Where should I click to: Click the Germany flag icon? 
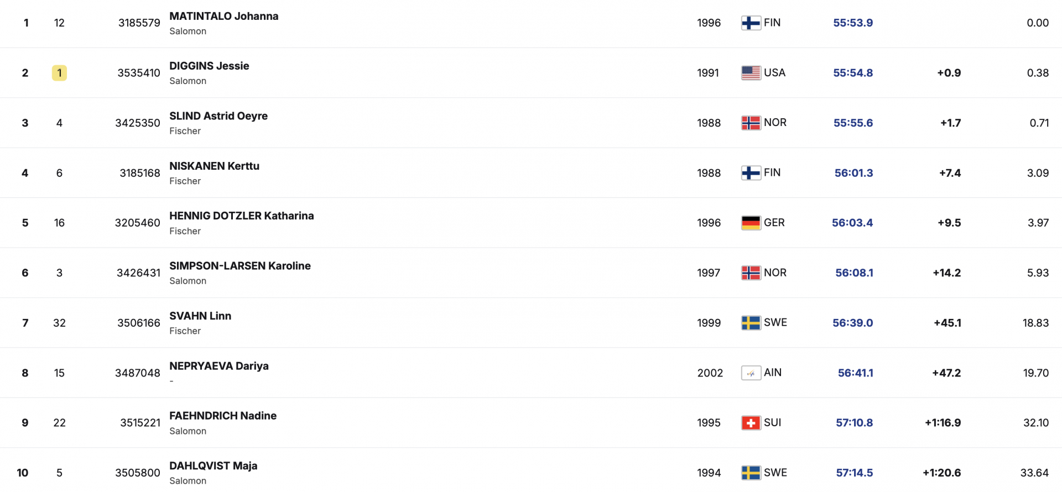[751, 223]
